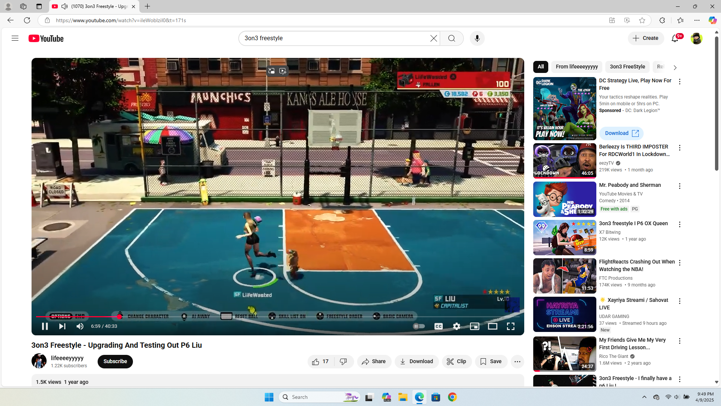721x406 pixels.
Task: Skip to next video
Action: 62,326
